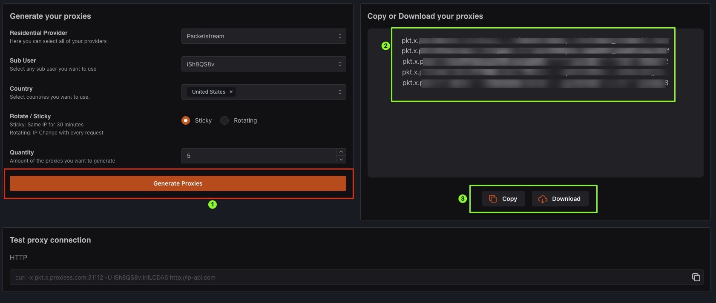
Task: Open the Residential Provider dropdown
Action: point(263,36)
